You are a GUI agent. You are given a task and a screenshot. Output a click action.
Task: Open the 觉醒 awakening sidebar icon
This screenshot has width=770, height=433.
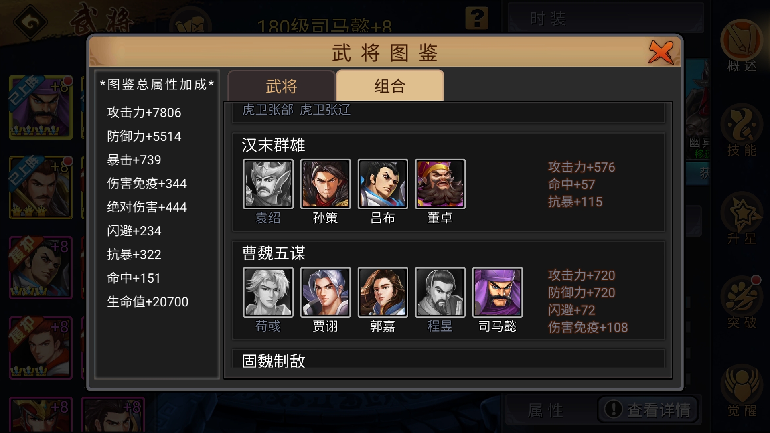point(742,390)
